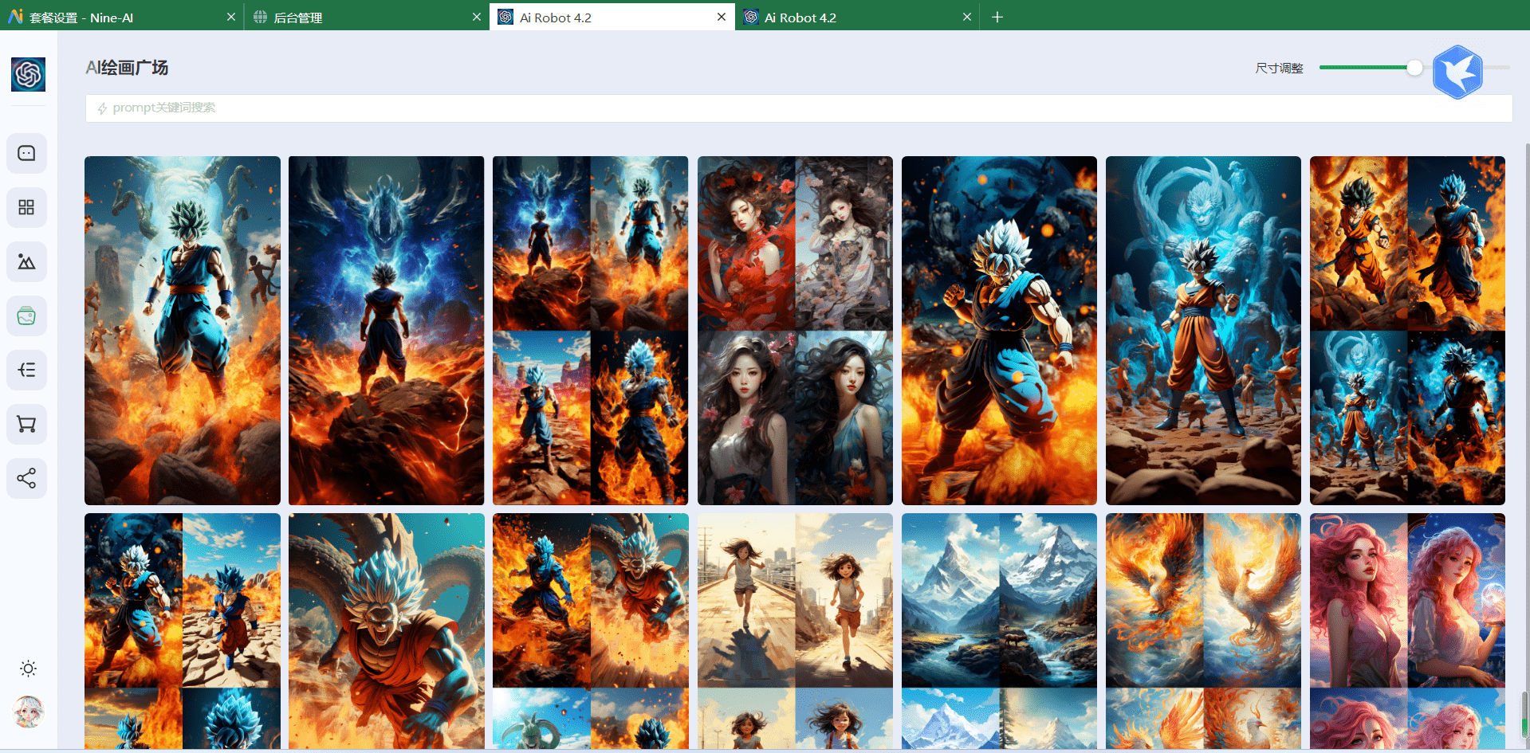The width and height of the screenshot is (1530, 753).
Task: Click the 尺寸调整 size slider handle
Action: 1414,68
